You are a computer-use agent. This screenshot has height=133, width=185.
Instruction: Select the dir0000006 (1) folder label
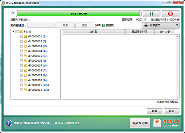(37, 61)
